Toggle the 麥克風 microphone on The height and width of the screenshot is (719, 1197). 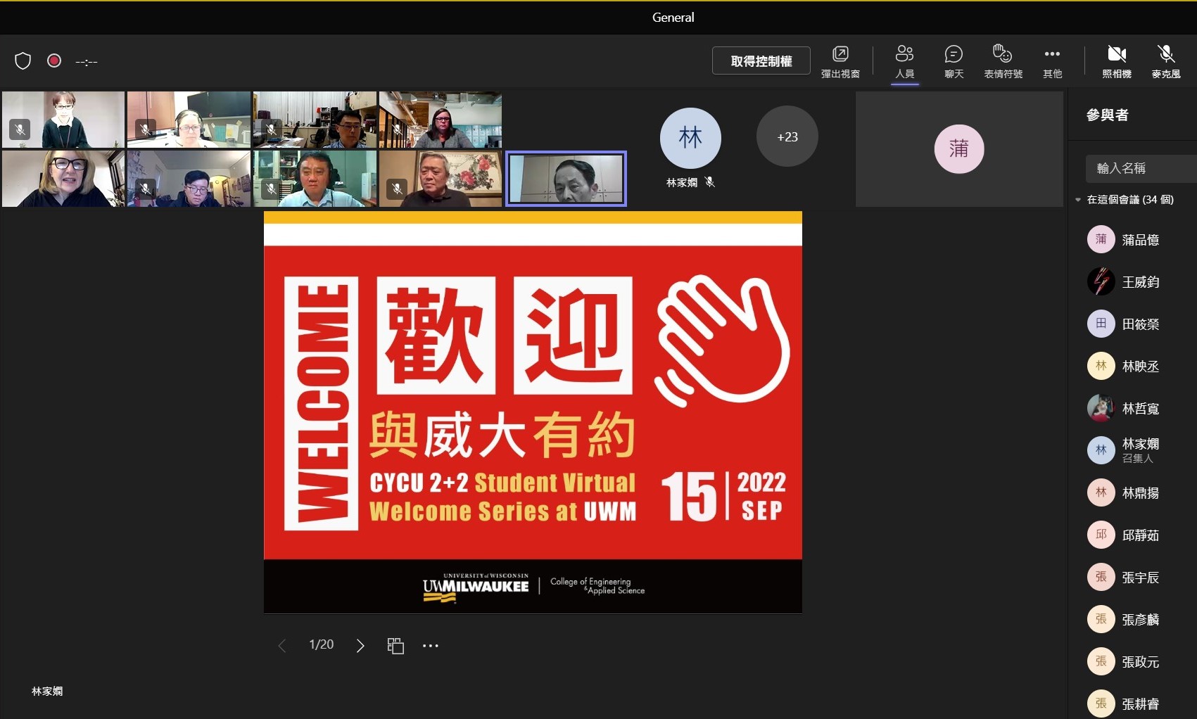1166,61
